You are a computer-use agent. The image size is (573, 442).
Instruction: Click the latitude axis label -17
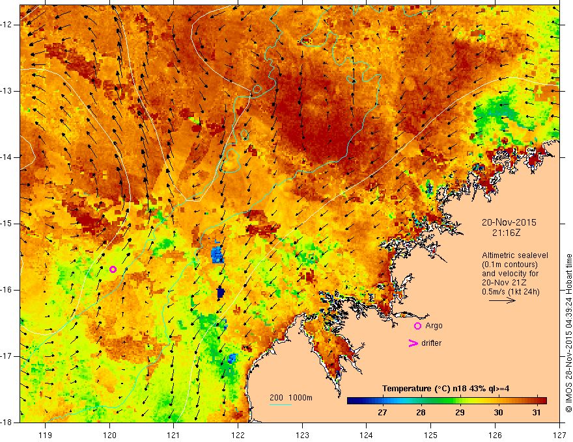[7, 356]
